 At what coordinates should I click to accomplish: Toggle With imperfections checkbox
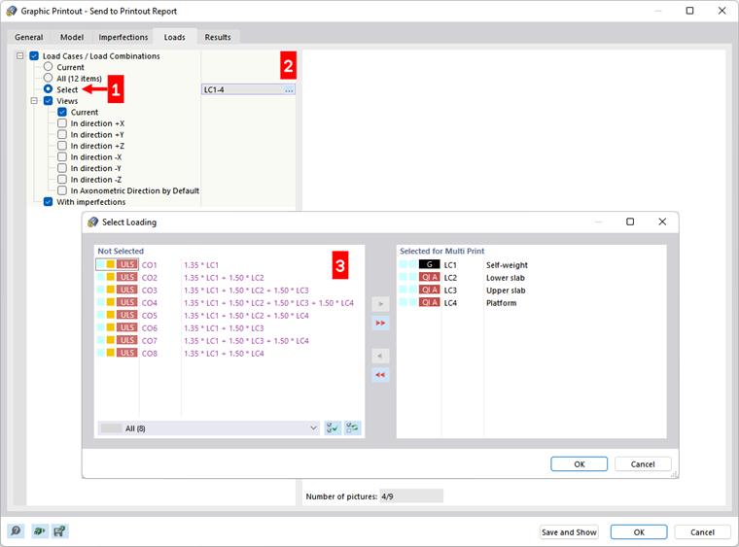48,201
